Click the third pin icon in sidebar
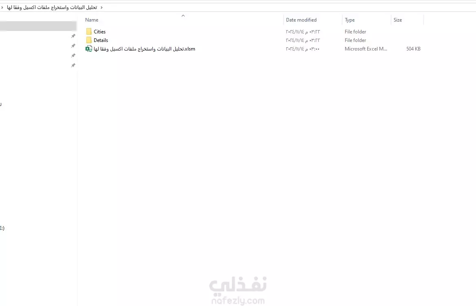 (73, 55)
